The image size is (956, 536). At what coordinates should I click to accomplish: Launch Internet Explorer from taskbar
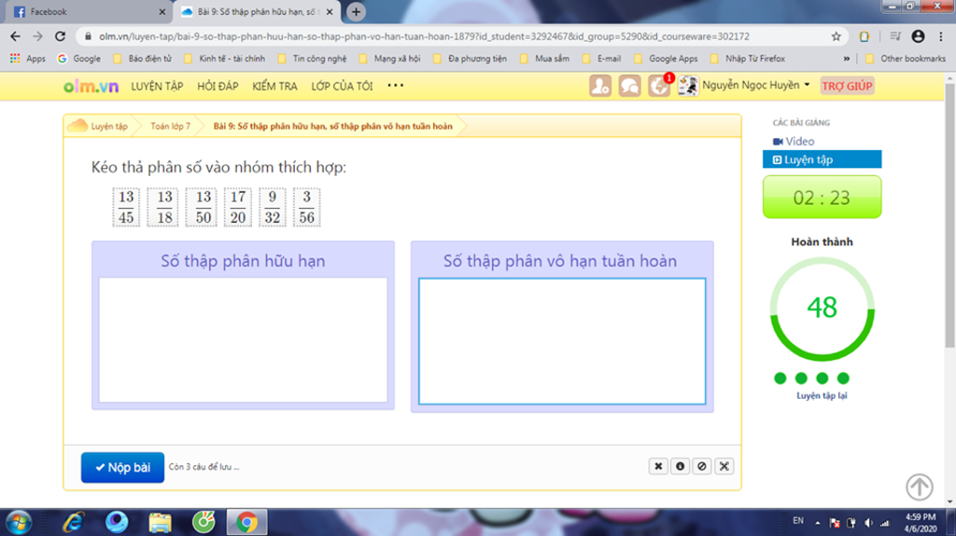74,522
